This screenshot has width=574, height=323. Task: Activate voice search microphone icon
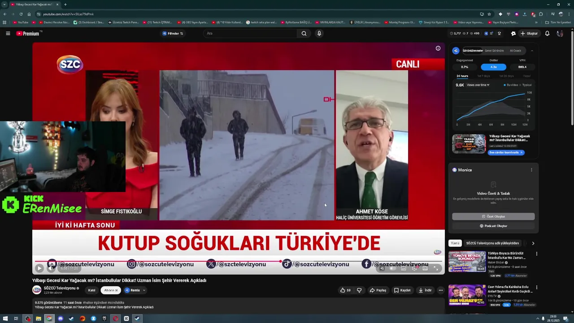(x=319, y=33)
